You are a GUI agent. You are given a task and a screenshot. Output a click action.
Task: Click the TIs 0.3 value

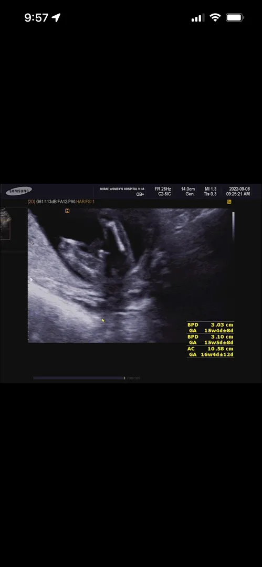coord(210,194)
